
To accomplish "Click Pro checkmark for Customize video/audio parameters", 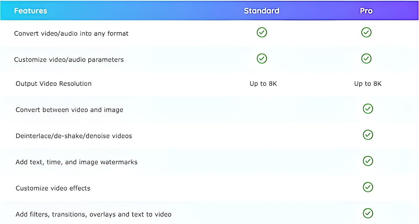I will click(x=366, y=58).
